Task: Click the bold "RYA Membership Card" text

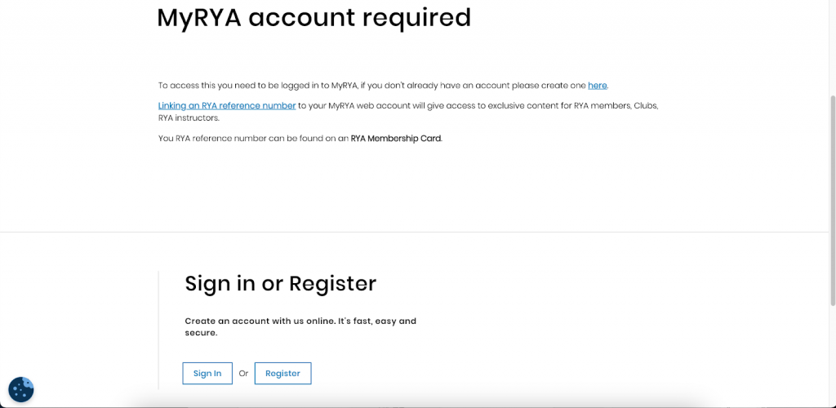Action: (x=396, y=139)
